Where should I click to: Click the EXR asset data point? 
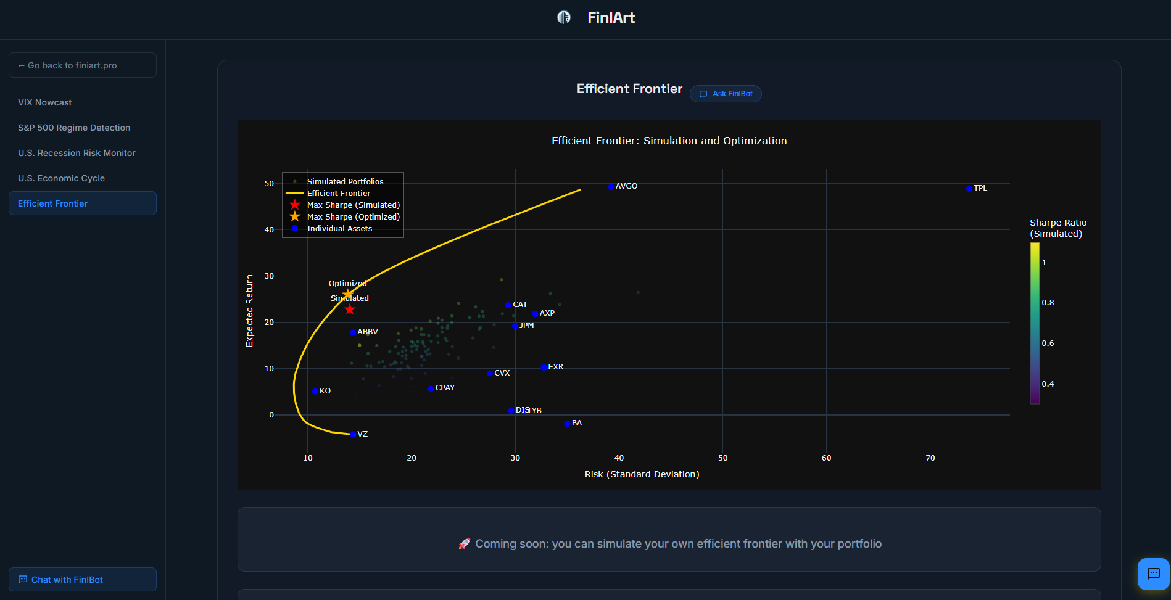click(544, 368)
